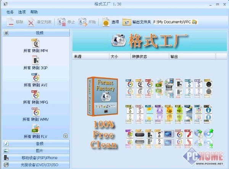Click the MPG icon in format grid

149,83
